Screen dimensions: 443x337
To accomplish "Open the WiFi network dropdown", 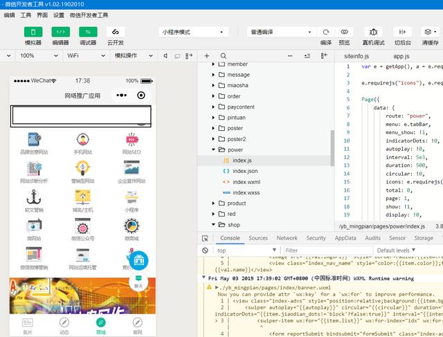I will coord(82,56).
